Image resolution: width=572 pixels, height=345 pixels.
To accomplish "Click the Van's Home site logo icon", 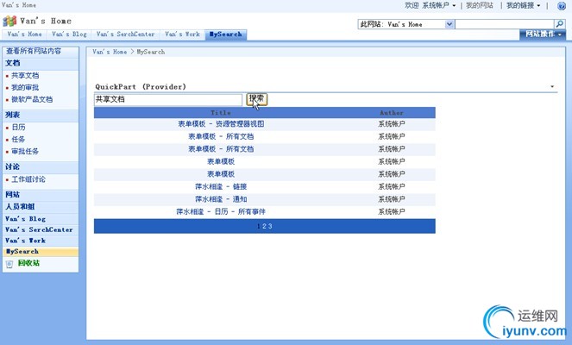I will (9, 22).
